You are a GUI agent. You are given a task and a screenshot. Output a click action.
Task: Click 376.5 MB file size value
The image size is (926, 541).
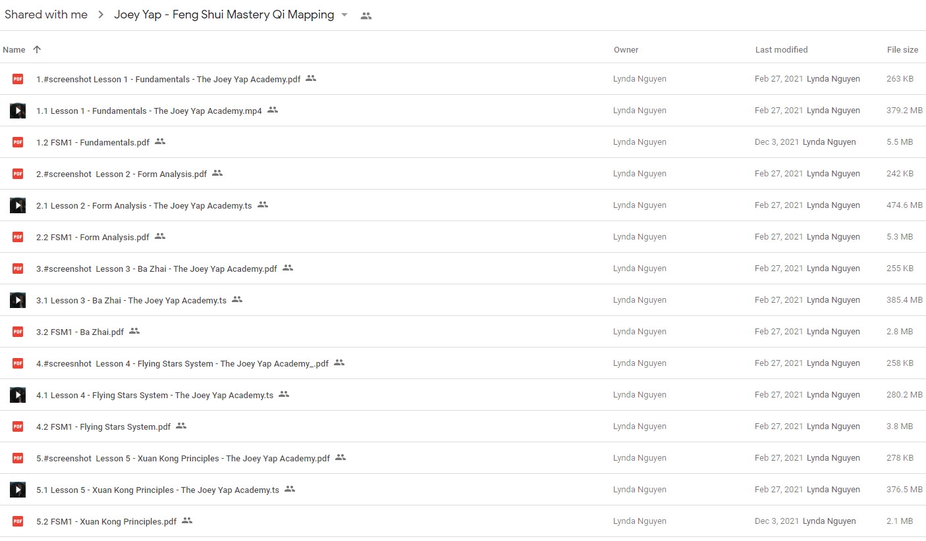904,490
